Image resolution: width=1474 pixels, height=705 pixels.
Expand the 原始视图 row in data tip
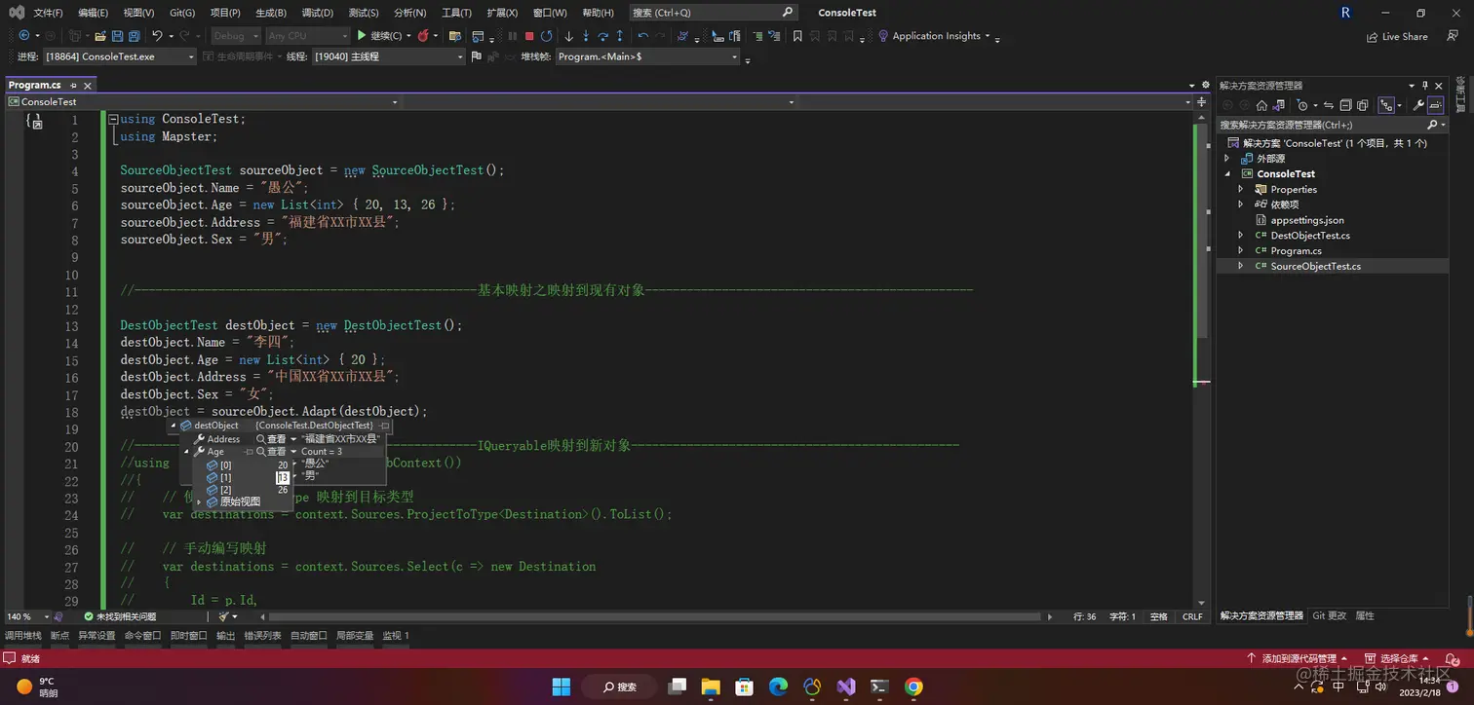199,501
